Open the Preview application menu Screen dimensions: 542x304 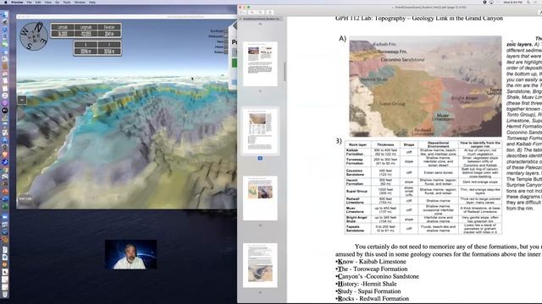click(x=17, y=2)
